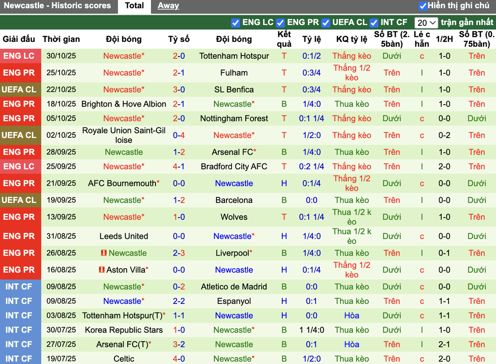Click the 0:1/2 odds on 30/10/25 row
Screen dimensions: 496x364
pyautogui.click(x=311, y=56)
